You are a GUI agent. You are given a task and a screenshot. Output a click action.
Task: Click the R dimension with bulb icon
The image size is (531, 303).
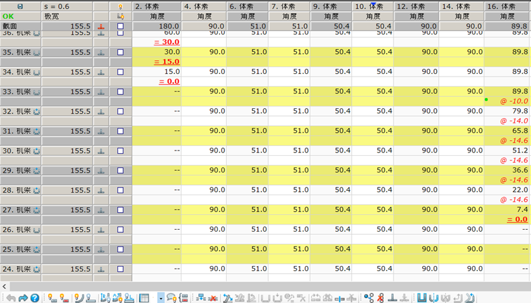(x=105, y=298)
